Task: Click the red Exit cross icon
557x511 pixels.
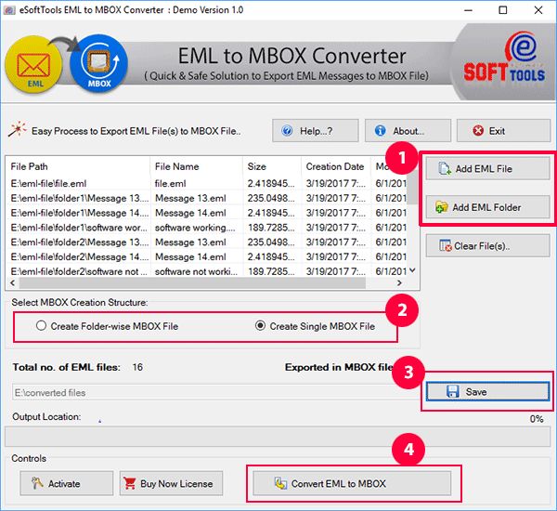Action: (x=478, y=131)
